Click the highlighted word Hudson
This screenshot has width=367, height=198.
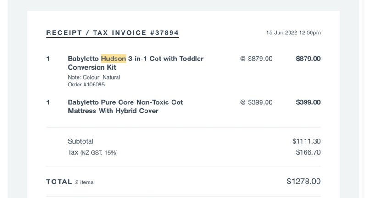click(113, 59)
